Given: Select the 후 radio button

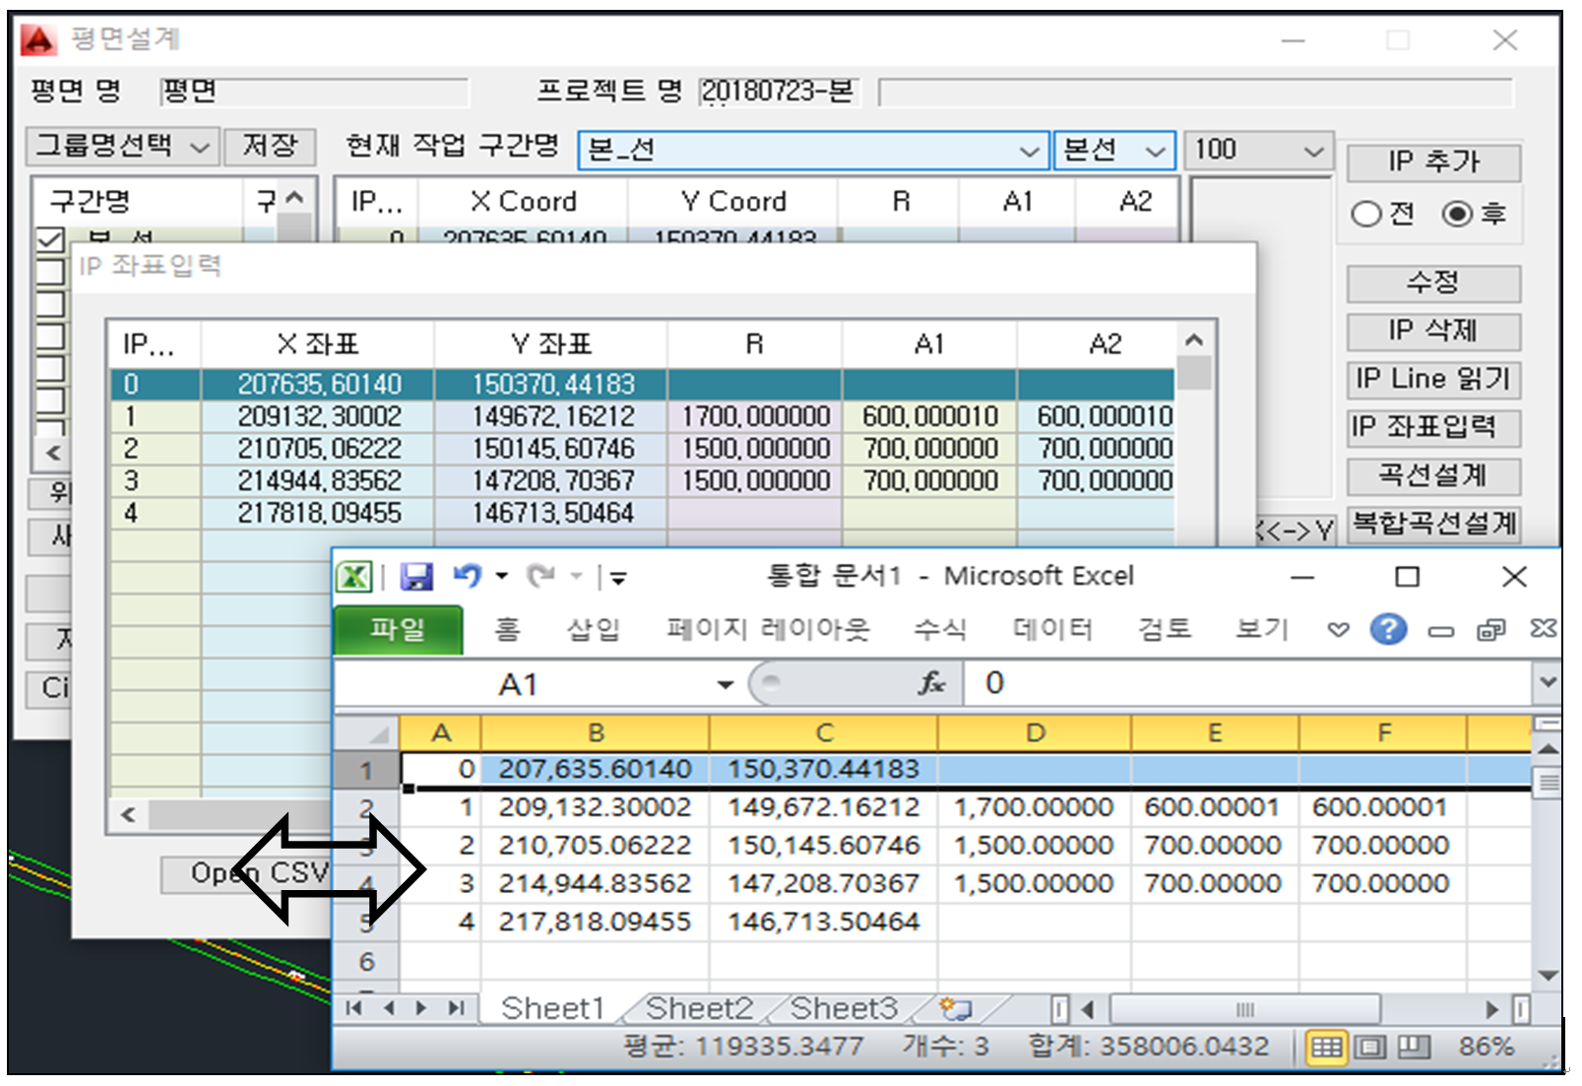Looking at the screenshot, I should point(1457,214).
